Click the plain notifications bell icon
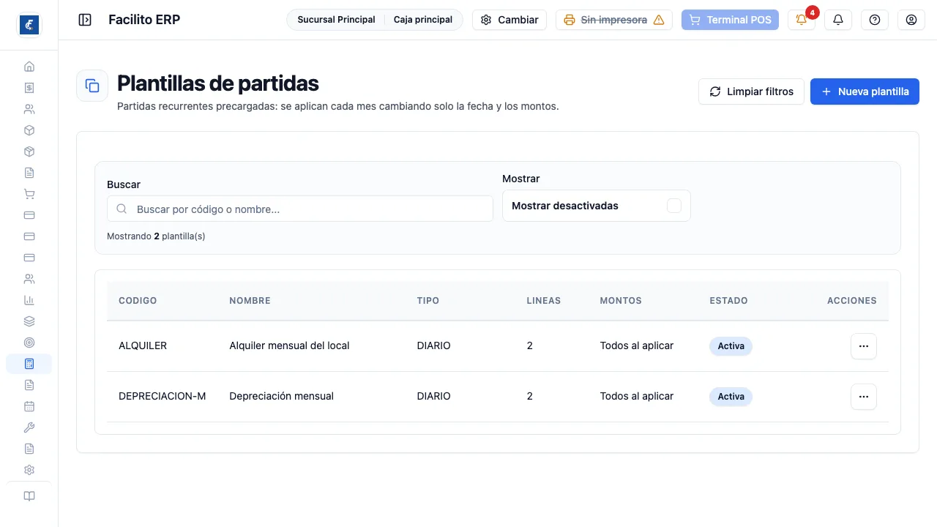This screenshot has height=527, width=937. (x=838, y=20)
